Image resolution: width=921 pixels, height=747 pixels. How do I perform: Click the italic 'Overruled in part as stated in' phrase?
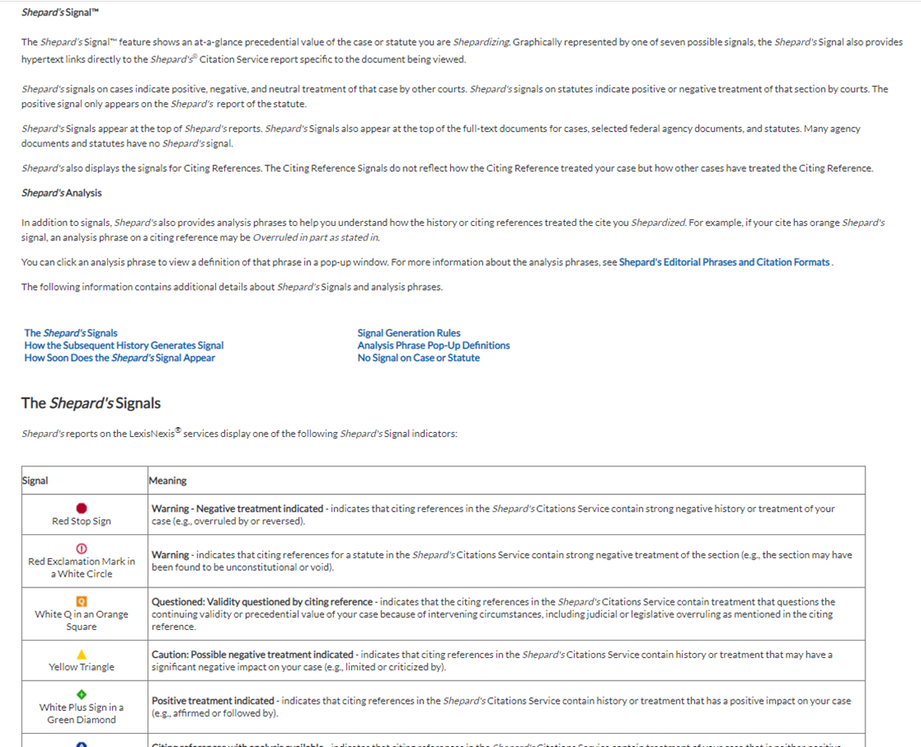point(315,237)
